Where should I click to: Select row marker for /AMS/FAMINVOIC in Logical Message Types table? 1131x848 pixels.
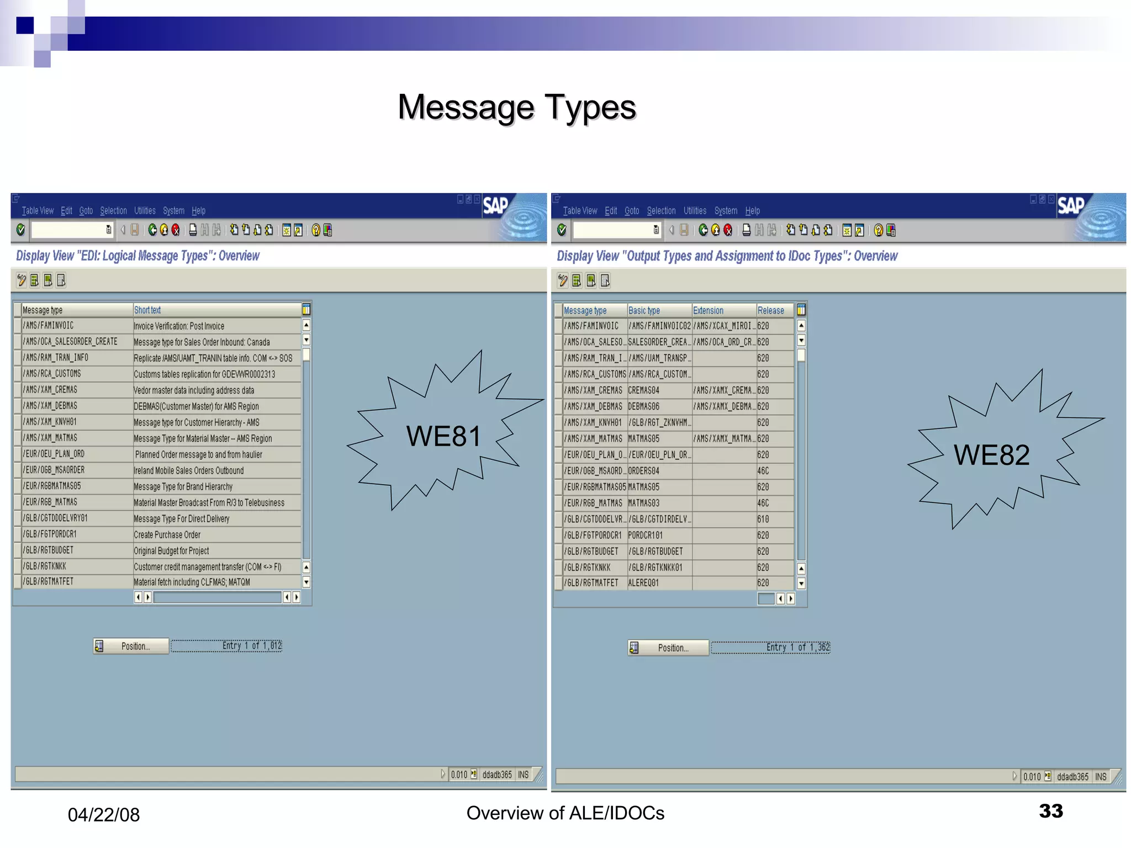pos(18,326)
